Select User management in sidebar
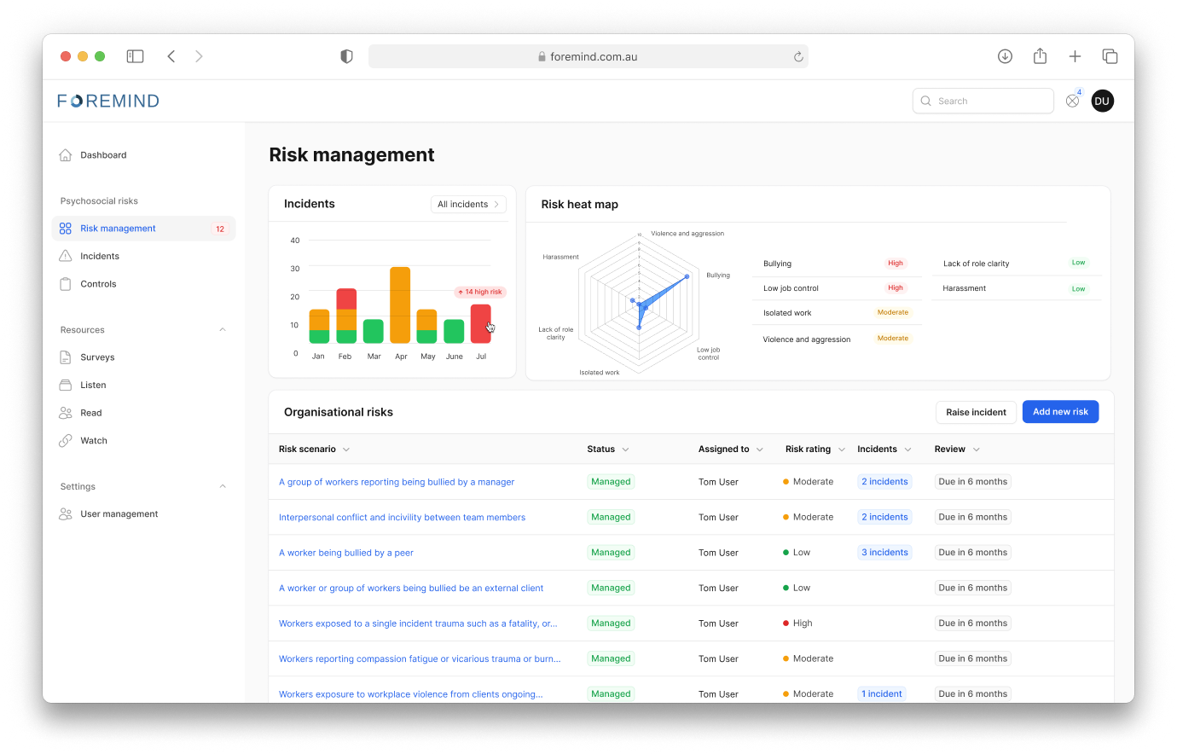 119,514
